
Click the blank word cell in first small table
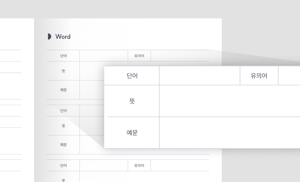104,56
